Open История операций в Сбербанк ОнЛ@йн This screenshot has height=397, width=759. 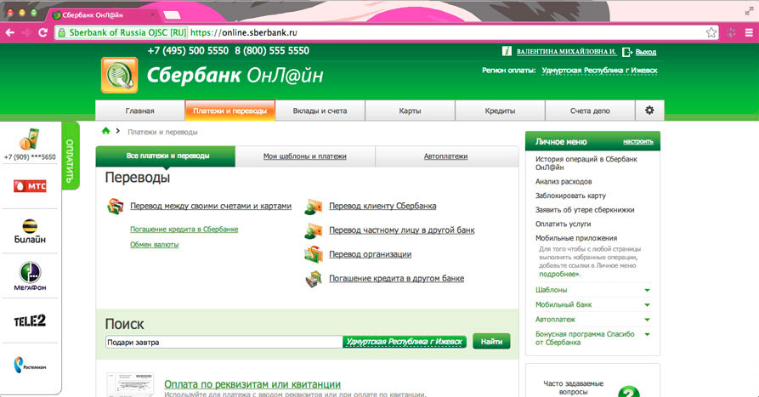(586, 163)
